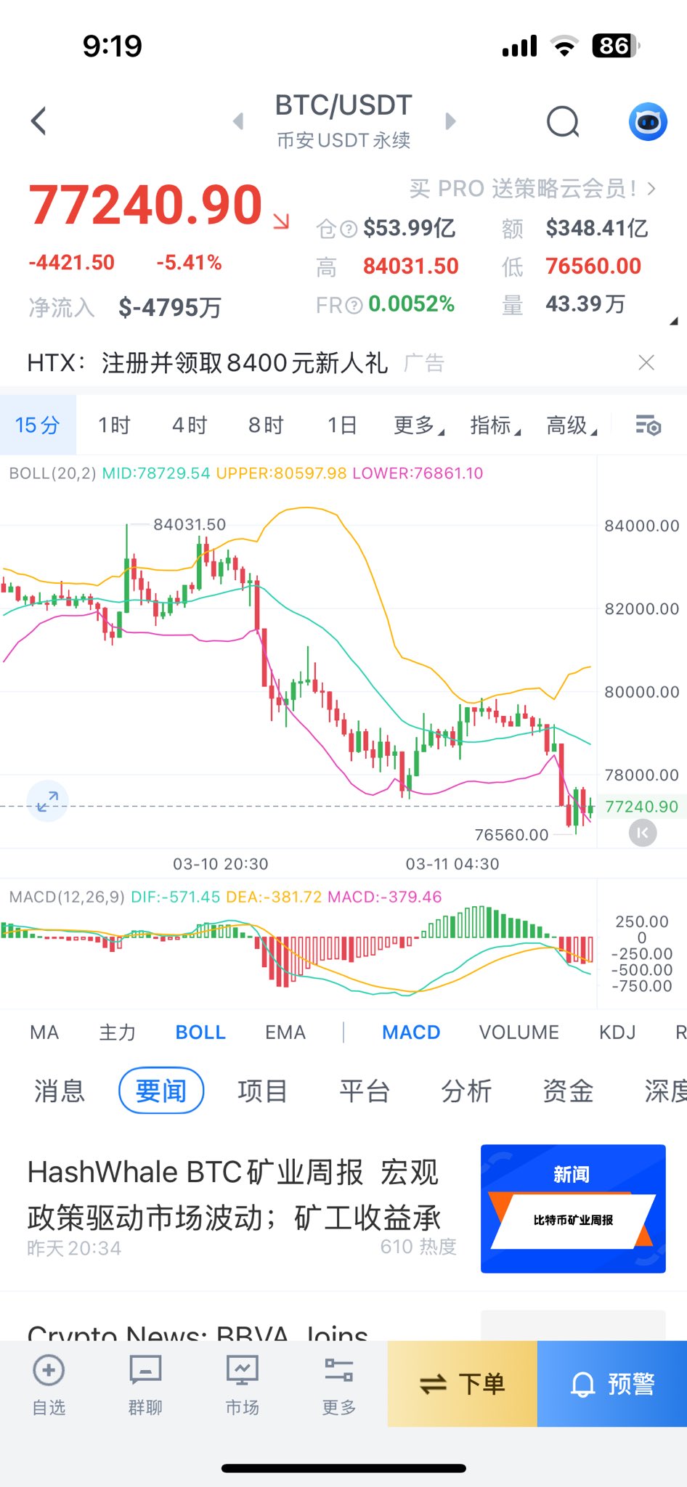Open 项目 tab

(263, 1091)
